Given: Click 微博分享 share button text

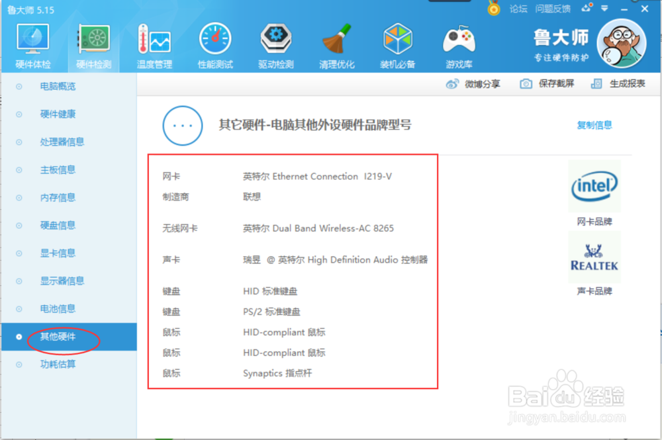Looking at the screenshot, I should [482, 84].
